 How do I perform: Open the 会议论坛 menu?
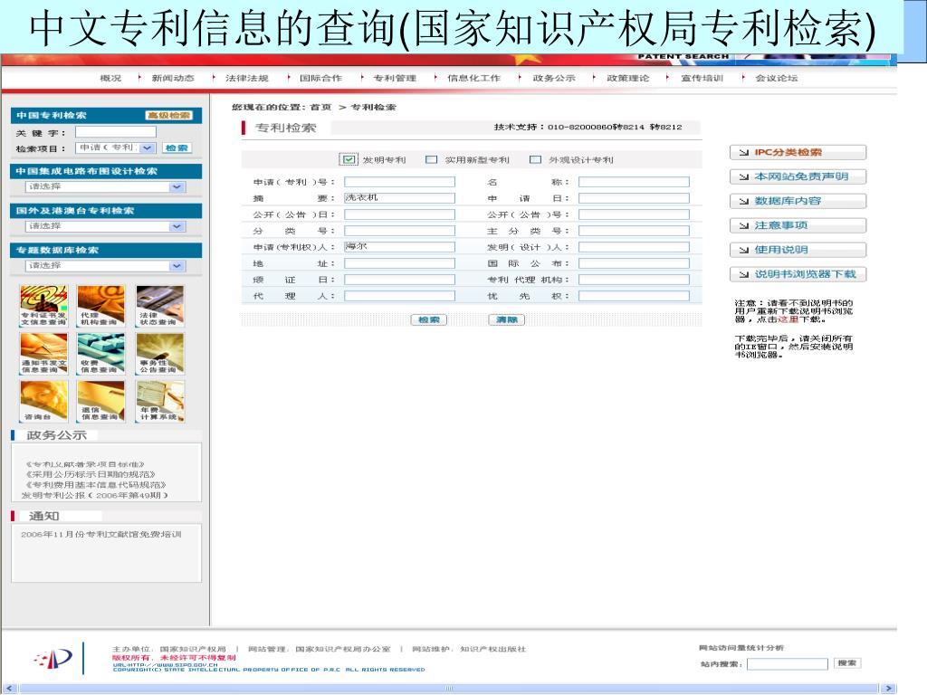click(x=776, y=78)
